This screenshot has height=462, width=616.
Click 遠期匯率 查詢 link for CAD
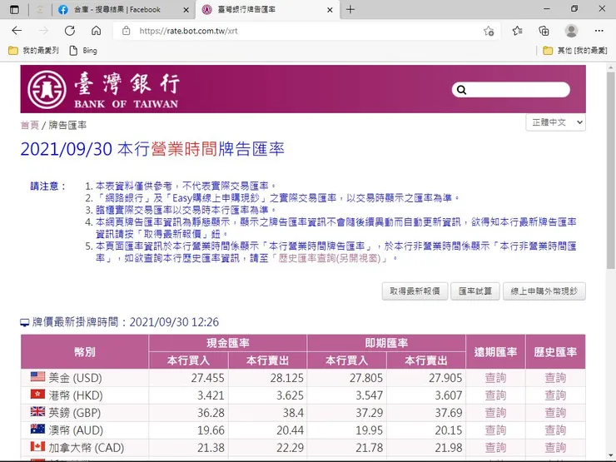[495, 448]
